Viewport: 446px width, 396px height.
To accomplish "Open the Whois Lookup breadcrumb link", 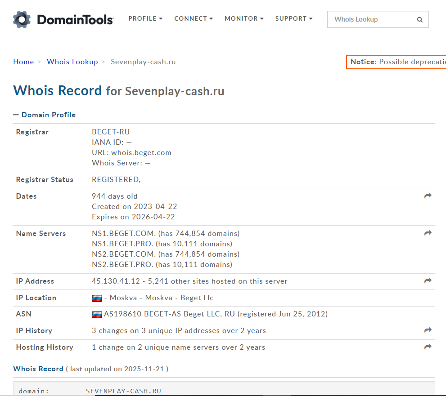I will click(x=72, y=62).
